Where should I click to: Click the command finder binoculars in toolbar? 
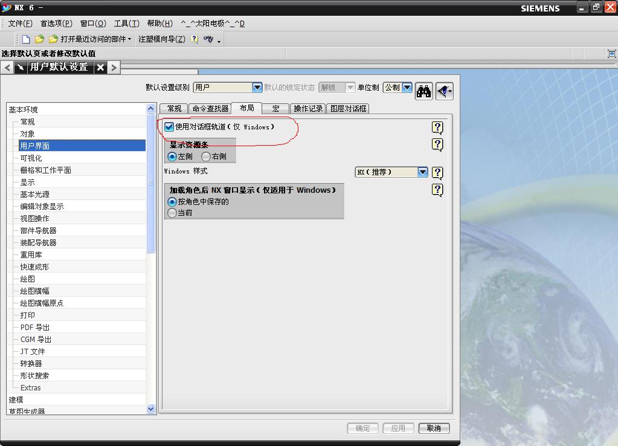click(208, 39)
